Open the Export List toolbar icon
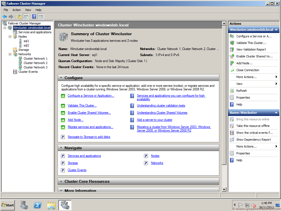 point(19,16)
